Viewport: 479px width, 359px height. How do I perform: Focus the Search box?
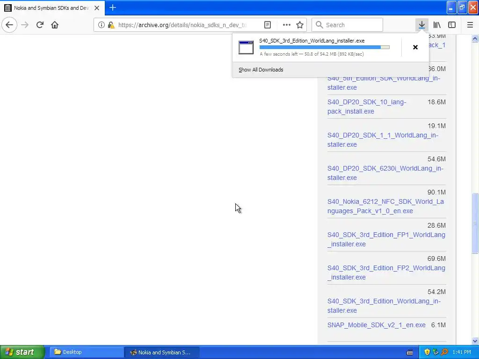[x=348, y=25]
